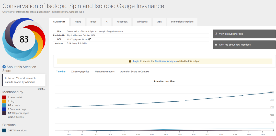Viewport: 276px width, 136px height.
Task: Click the padlock icon in login banner
Action: 130,61
